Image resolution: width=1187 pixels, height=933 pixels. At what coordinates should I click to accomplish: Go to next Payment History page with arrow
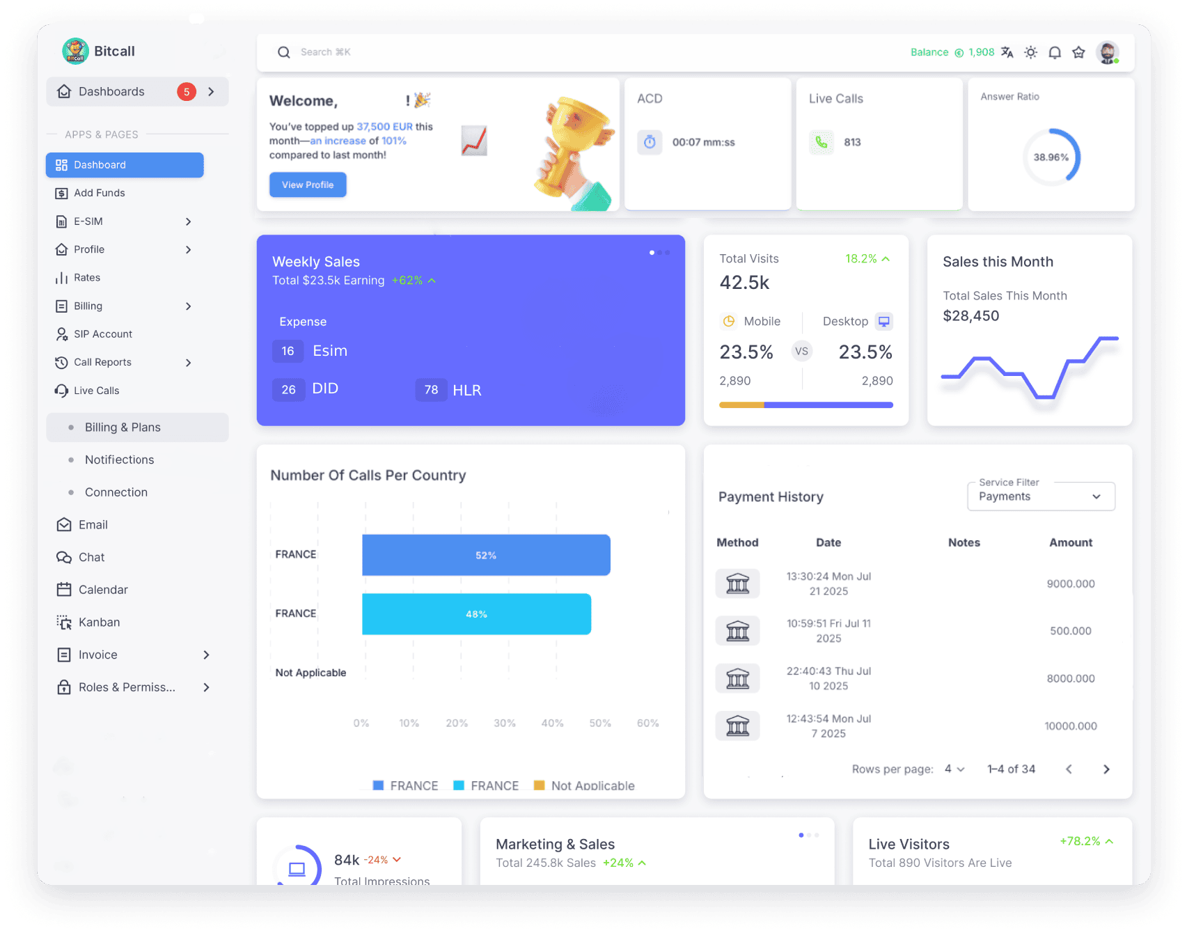(x=1106, y=769)
